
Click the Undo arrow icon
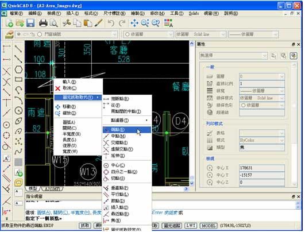click(x=111, y=23)
